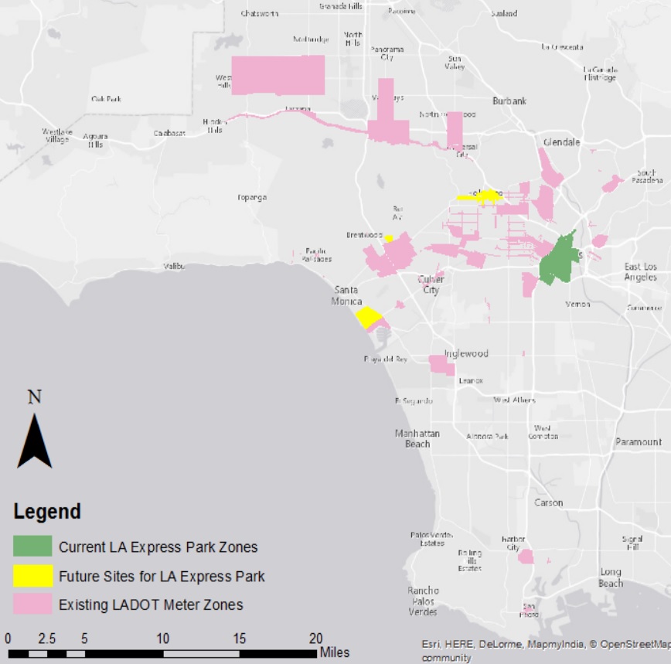Click the black north arrow icon
671x664 pixels.
(x=34, y=441)
